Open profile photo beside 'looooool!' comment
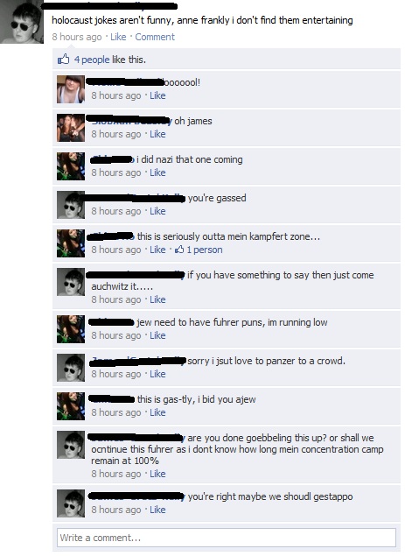Image resolution: width=405 pixels, height=556 pixels. pos(71,89)
